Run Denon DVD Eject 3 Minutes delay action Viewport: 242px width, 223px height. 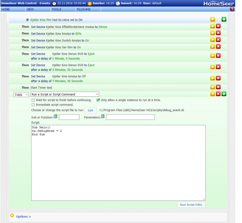pyautogui.click(x=213, y=67)
